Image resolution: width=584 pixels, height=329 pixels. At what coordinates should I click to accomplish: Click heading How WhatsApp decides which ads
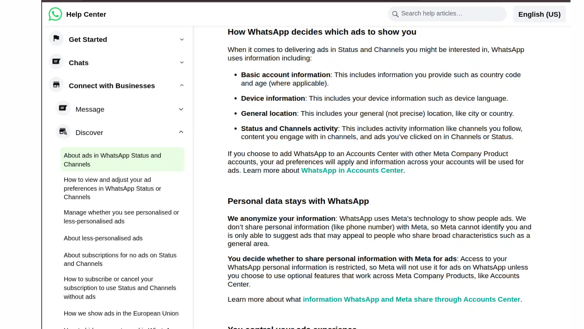click(322, 32)
